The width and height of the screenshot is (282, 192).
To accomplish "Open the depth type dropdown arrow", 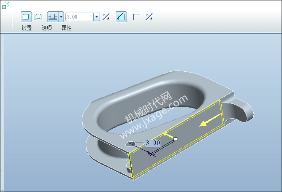I will pos(61,17).
